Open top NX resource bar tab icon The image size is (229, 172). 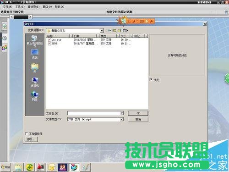click(x=5, y=26)
